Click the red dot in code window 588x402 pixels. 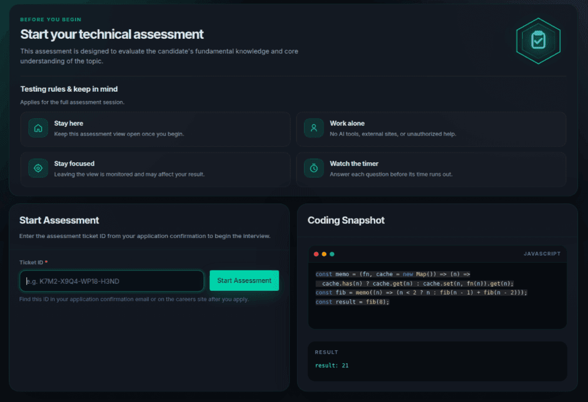tap(316, 254)
